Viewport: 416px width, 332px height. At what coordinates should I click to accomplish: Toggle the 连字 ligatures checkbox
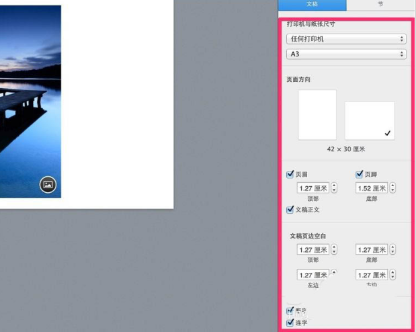(290, 323)
